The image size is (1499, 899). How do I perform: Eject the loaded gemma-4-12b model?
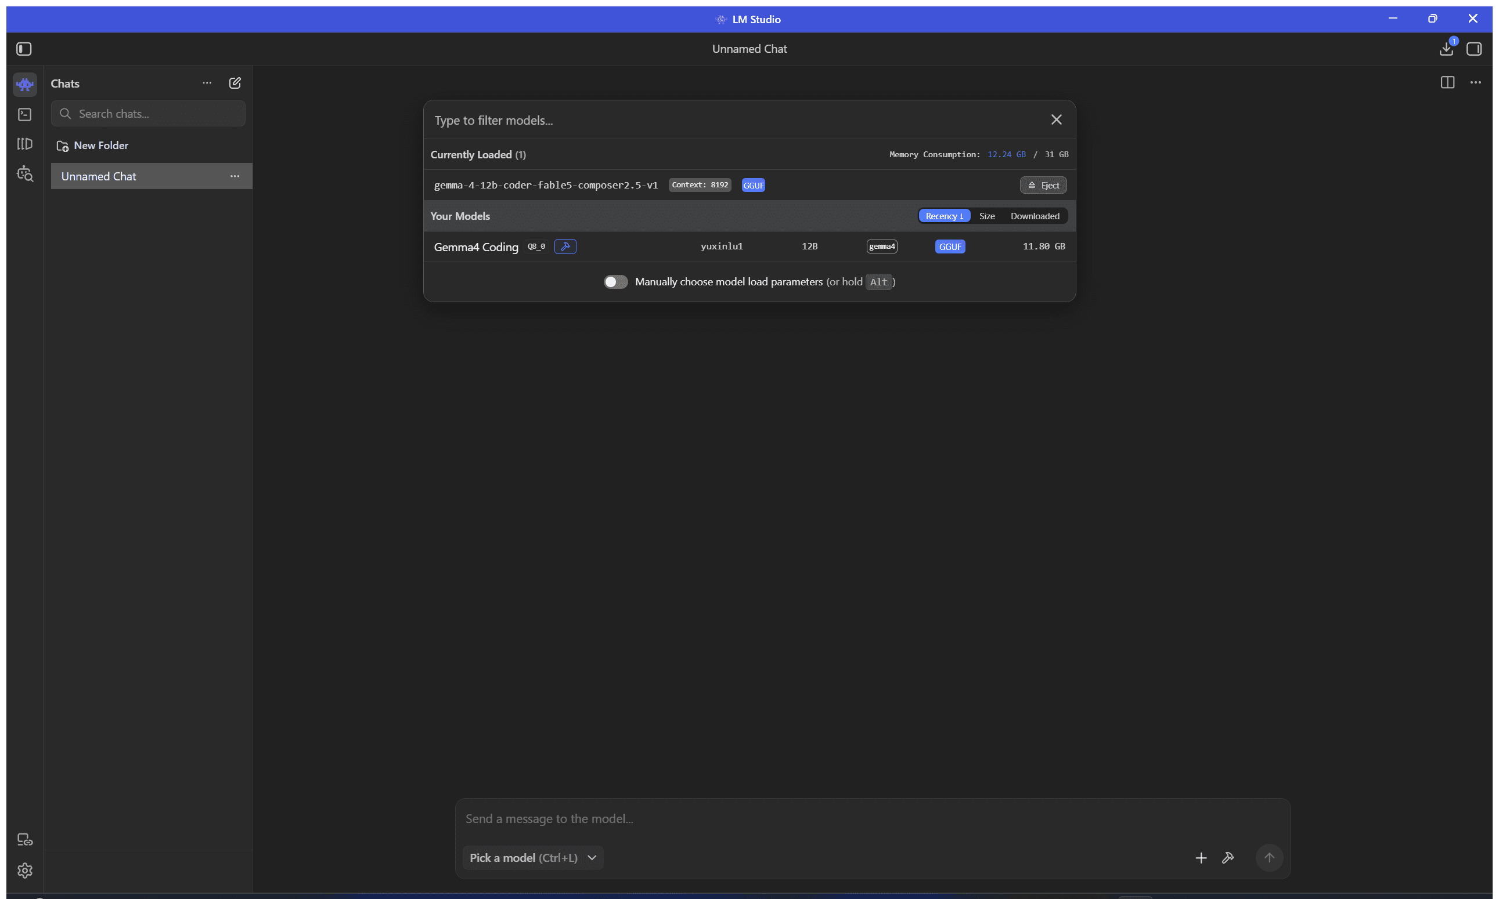coord(1043,186)
